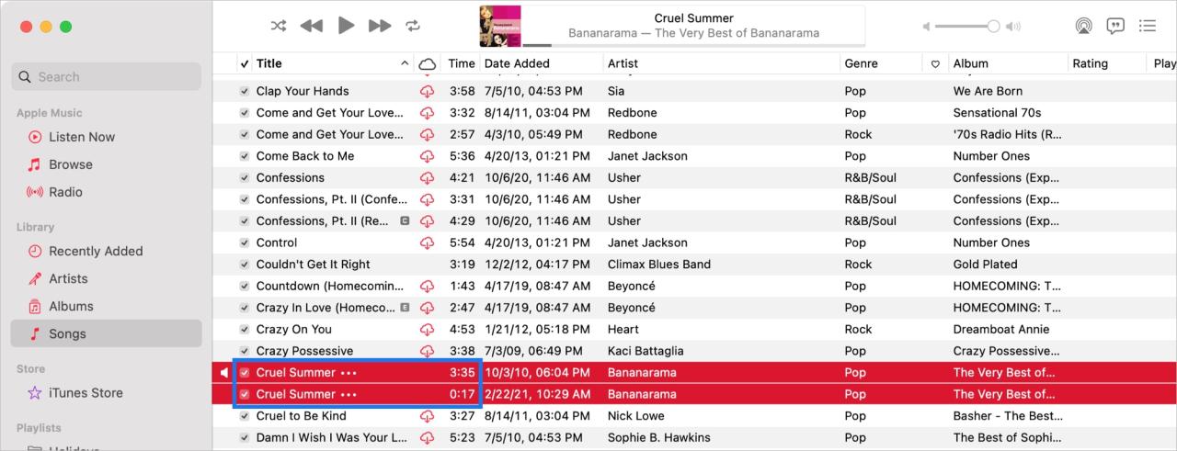The width and height of the screenshot is (1177, 451).
Task: Toggle repeat mode
Action: (413, 26)
